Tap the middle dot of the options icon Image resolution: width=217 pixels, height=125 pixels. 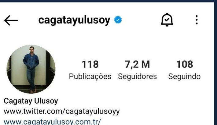click(x=197, y=20)
